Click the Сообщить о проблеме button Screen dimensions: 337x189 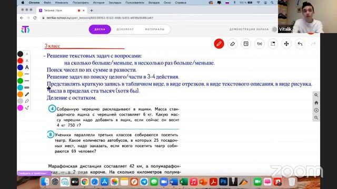(34, 173)
